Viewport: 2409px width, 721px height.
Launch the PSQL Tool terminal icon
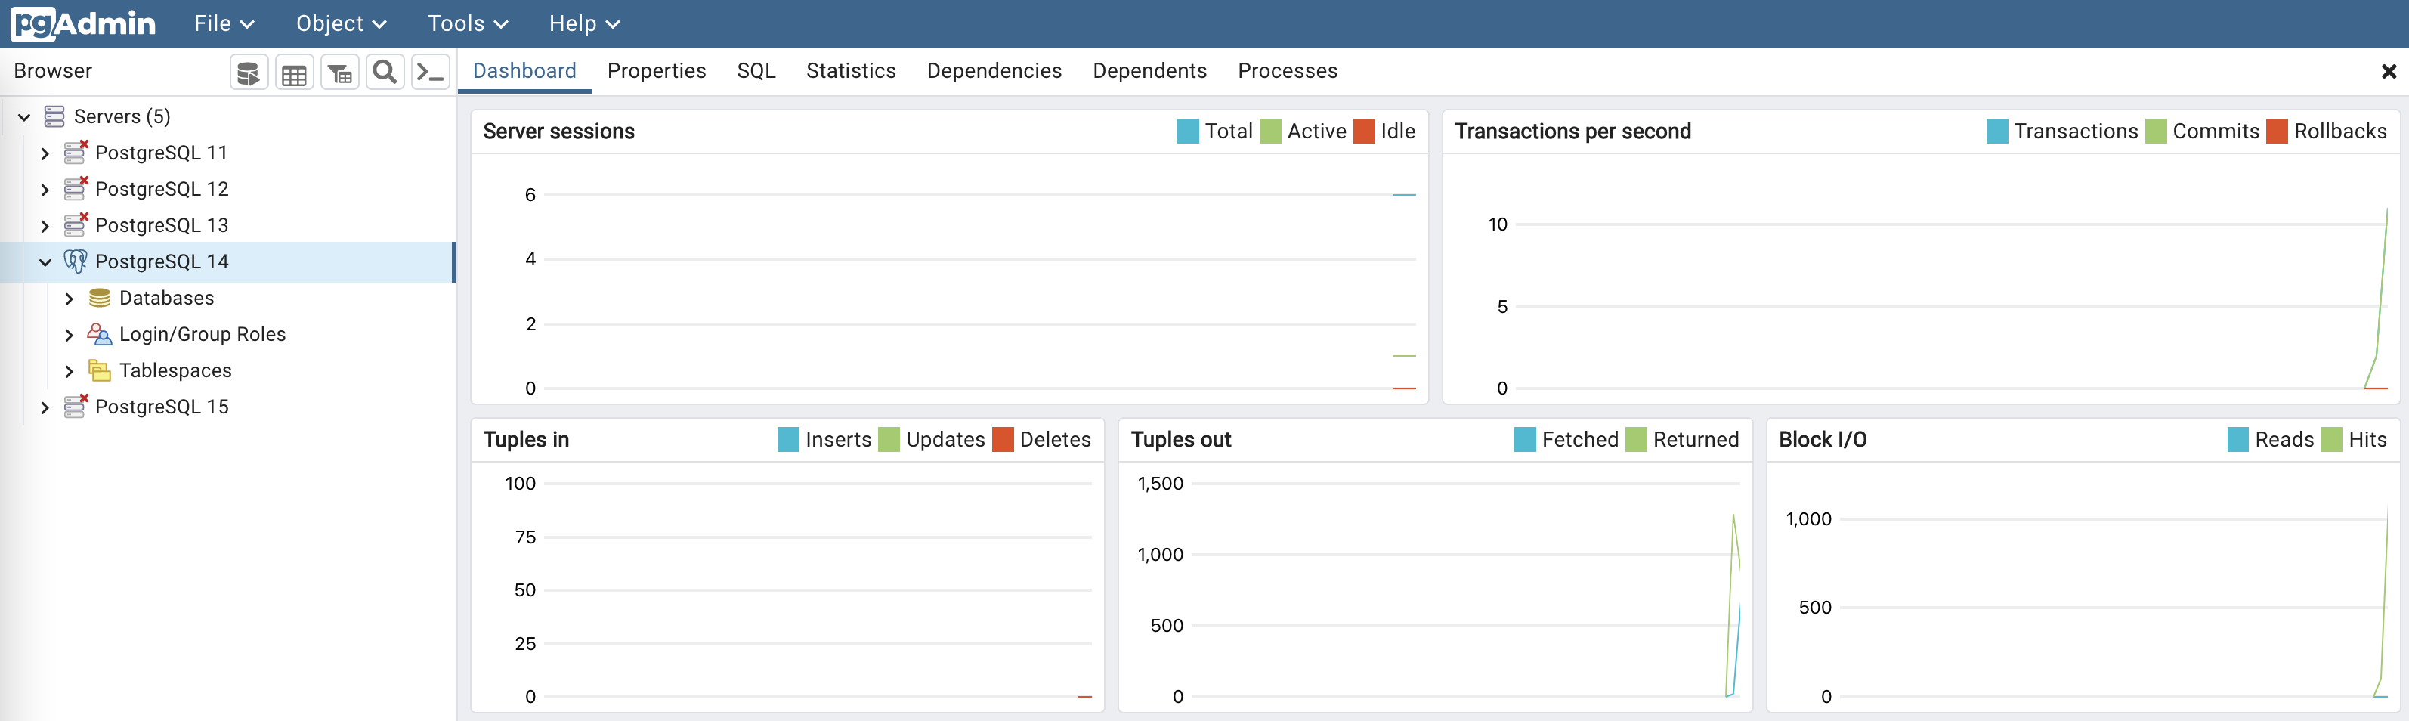[430, 72]
